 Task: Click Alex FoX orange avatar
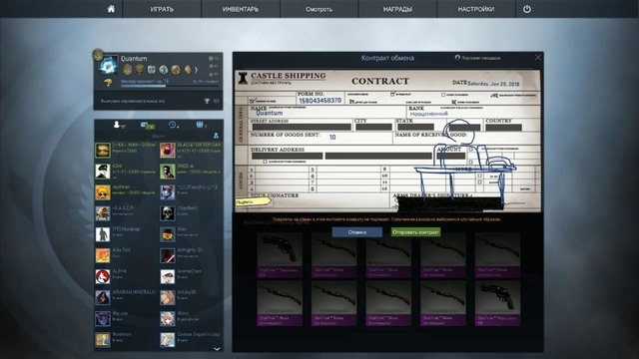tap(103, 255)
